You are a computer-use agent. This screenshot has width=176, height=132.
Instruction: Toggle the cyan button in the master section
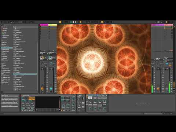(x=167, y=64)
